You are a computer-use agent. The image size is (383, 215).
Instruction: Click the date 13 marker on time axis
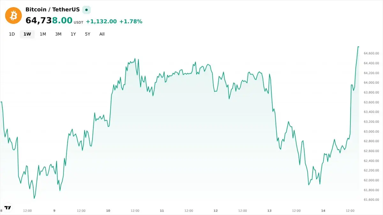click(269, 211)
